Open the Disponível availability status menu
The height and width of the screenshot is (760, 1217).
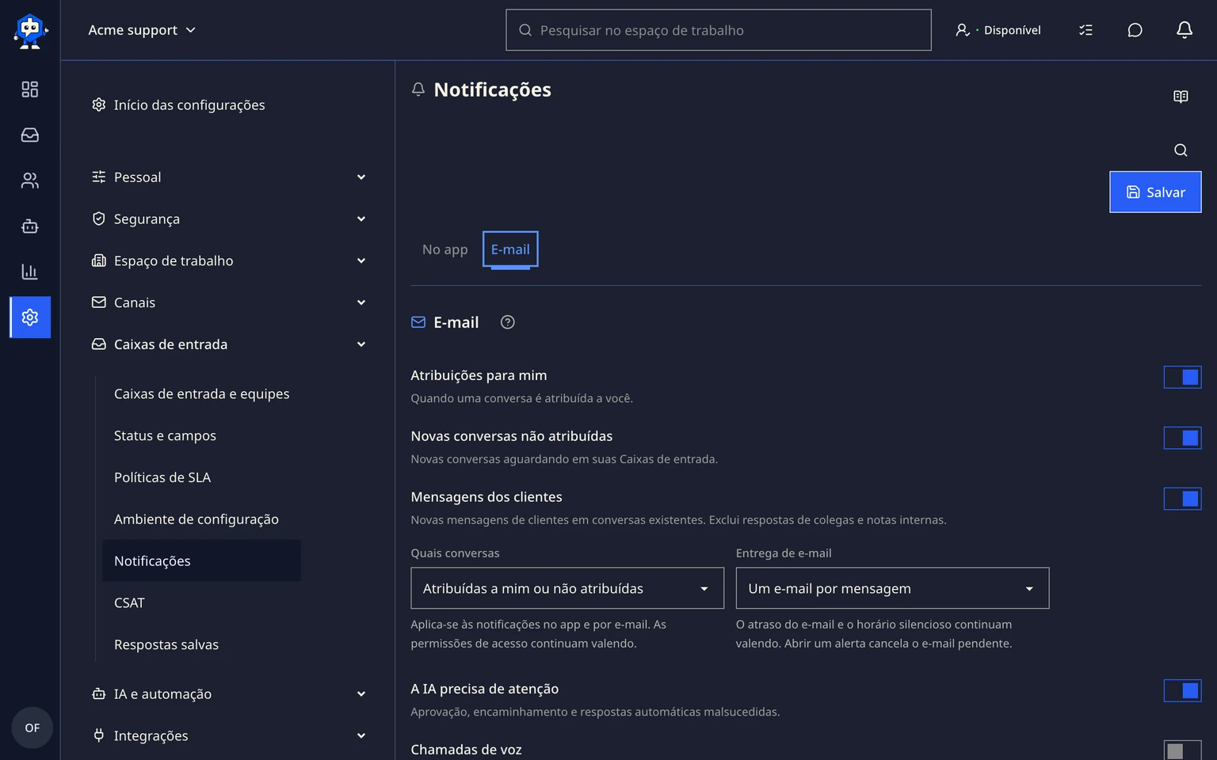coord(998,30)
